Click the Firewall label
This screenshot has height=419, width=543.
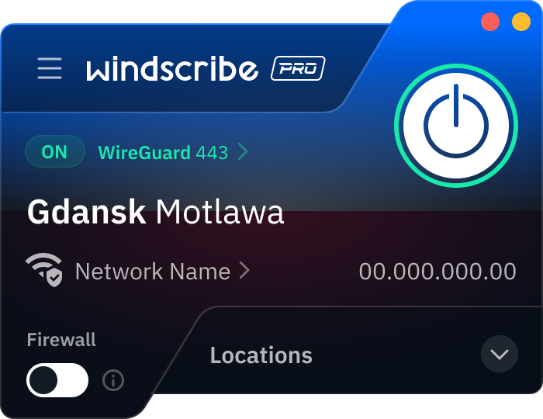pyautogui.click(x=61, y=339)
